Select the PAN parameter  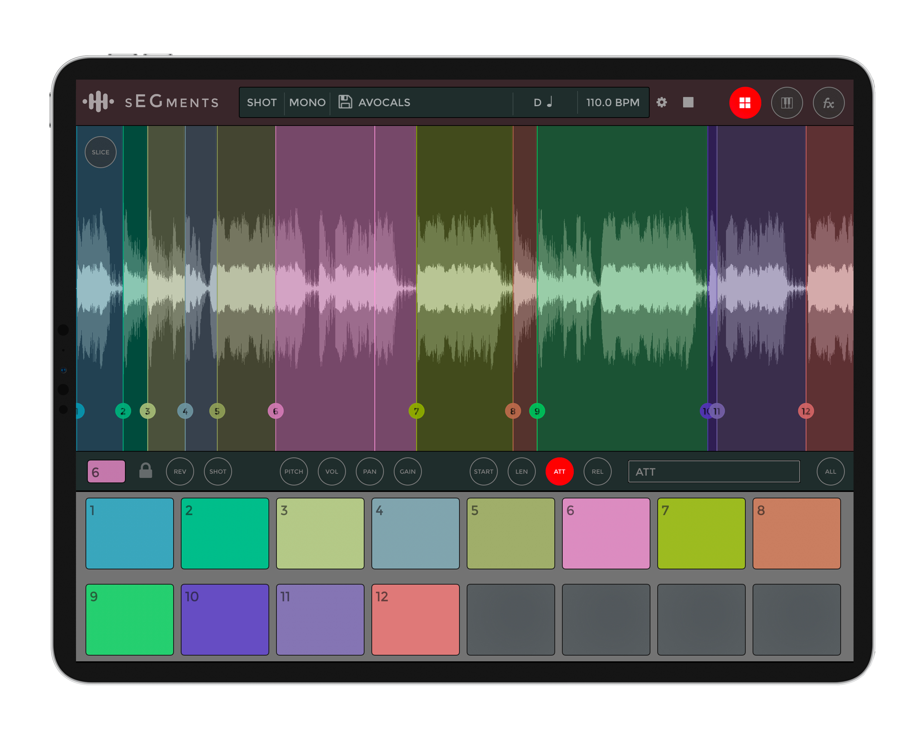tap(369, 471)
